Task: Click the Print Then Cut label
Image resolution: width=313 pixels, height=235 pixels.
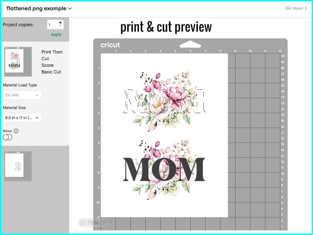Action: [x=52, y=55]
